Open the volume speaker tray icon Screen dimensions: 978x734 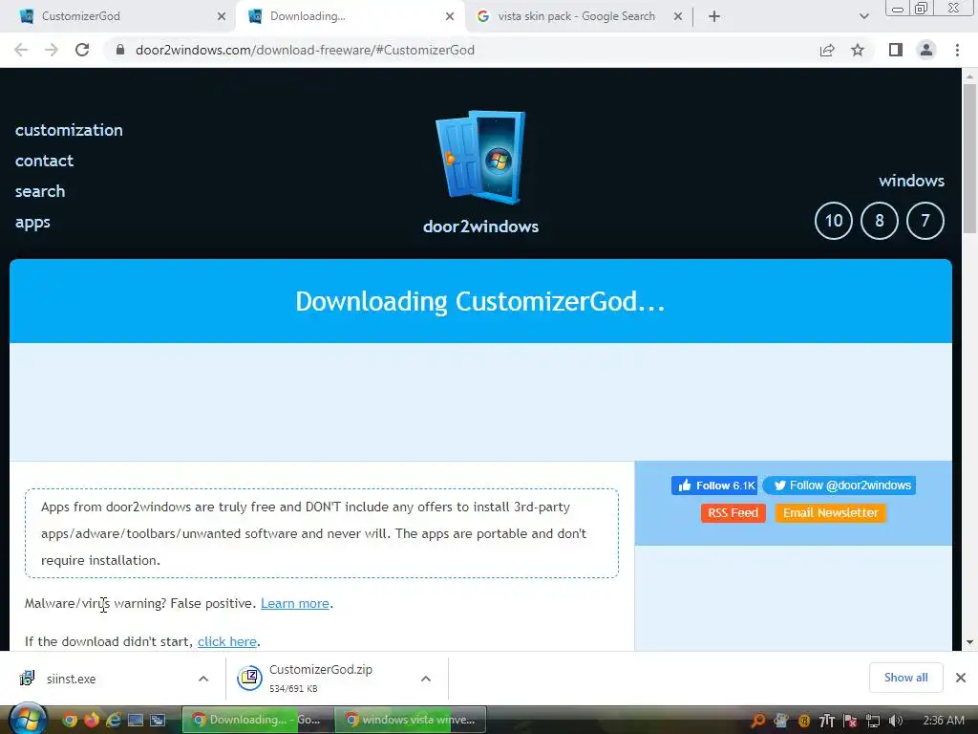click(x=896, y=721)
